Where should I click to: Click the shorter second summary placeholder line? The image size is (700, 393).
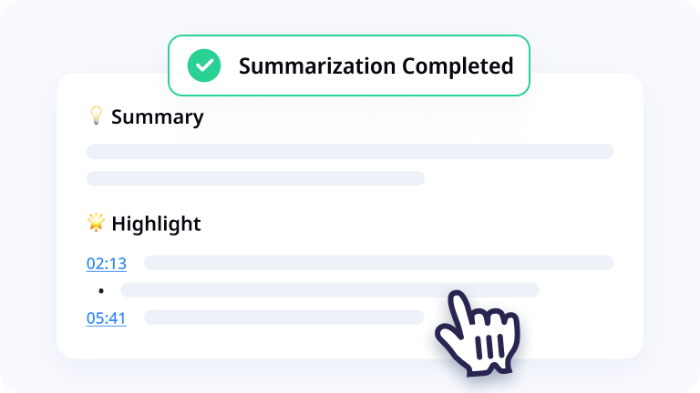click(x=255, y=178)
